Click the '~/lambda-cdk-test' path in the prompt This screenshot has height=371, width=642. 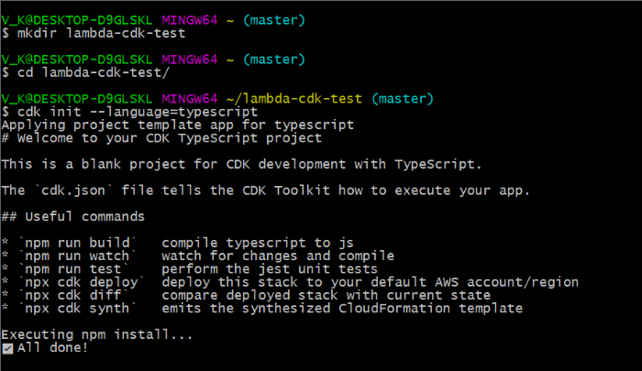294,99
